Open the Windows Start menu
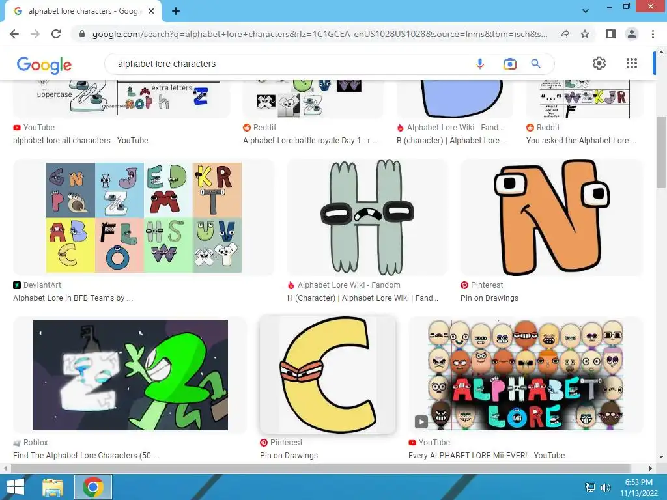This screenshot has height=500, width=667. click(16, 487)
